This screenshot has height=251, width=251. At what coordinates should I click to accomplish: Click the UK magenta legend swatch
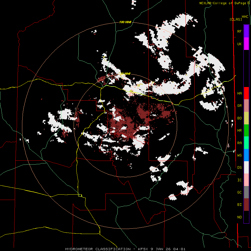[246, 44]
